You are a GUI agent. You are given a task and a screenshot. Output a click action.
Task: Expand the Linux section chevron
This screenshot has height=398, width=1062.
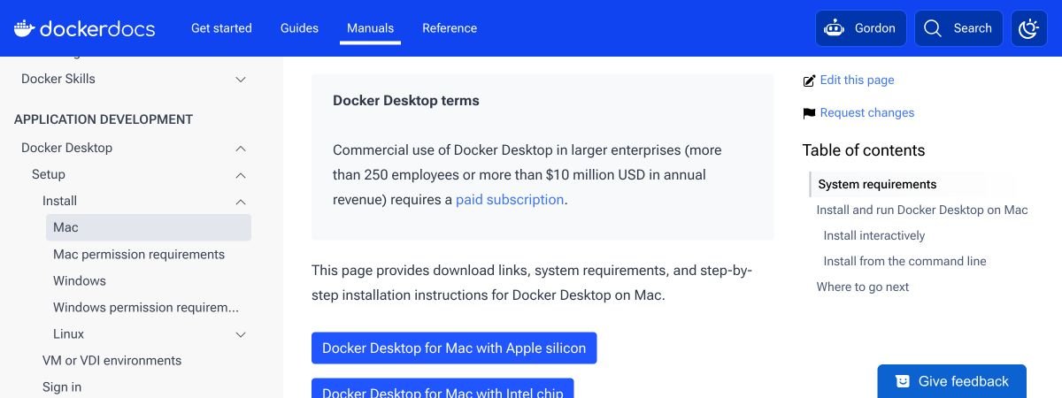(241, 334)
